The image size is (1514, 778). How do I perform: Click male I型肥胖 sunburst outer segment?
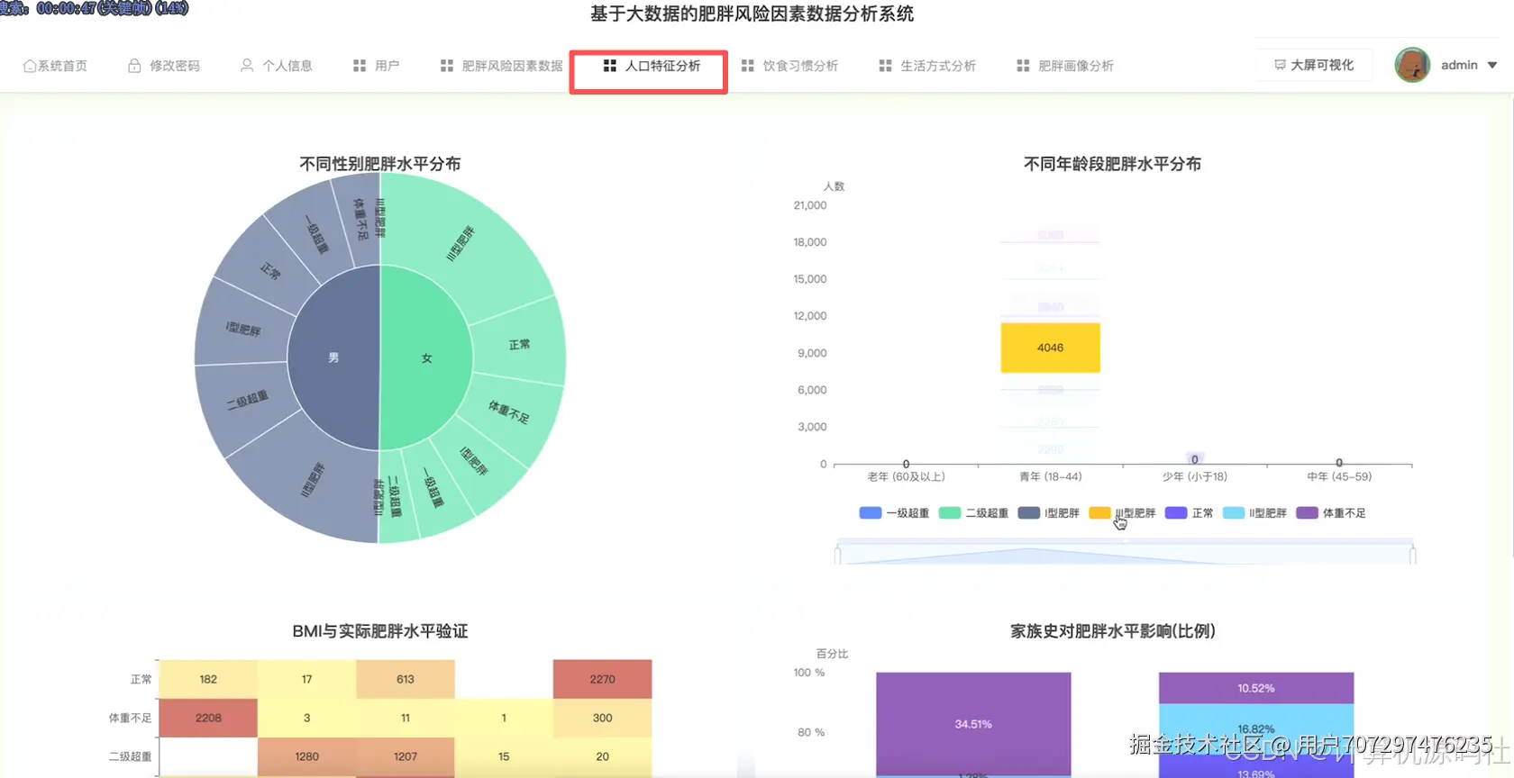coord(244,330)
